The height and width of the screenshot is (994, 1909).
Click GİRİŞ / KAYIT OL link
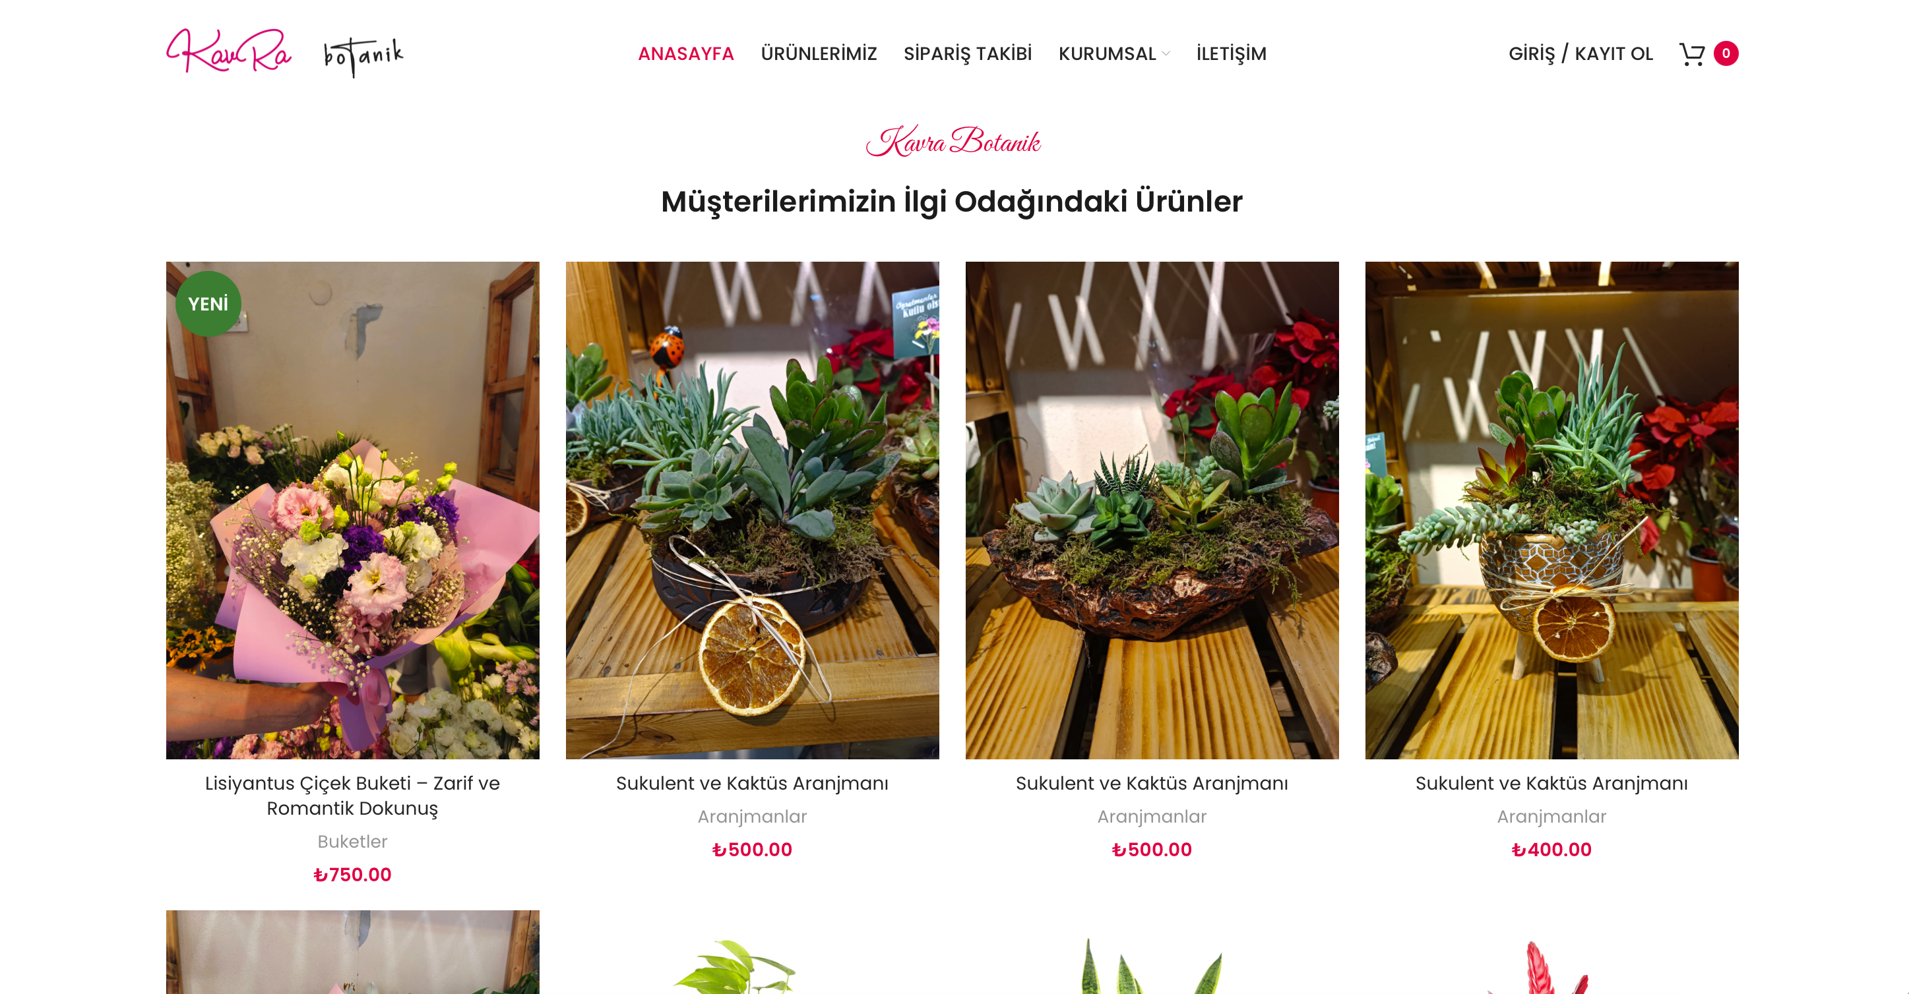pyautogui.click(x=1580, y=53)
